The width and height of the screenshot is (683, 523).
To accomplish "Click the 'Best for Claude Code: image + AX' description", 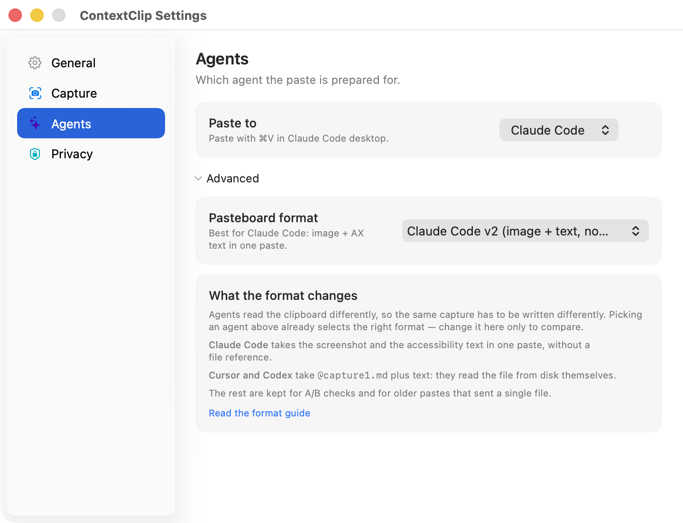I will tap(286, 239).
